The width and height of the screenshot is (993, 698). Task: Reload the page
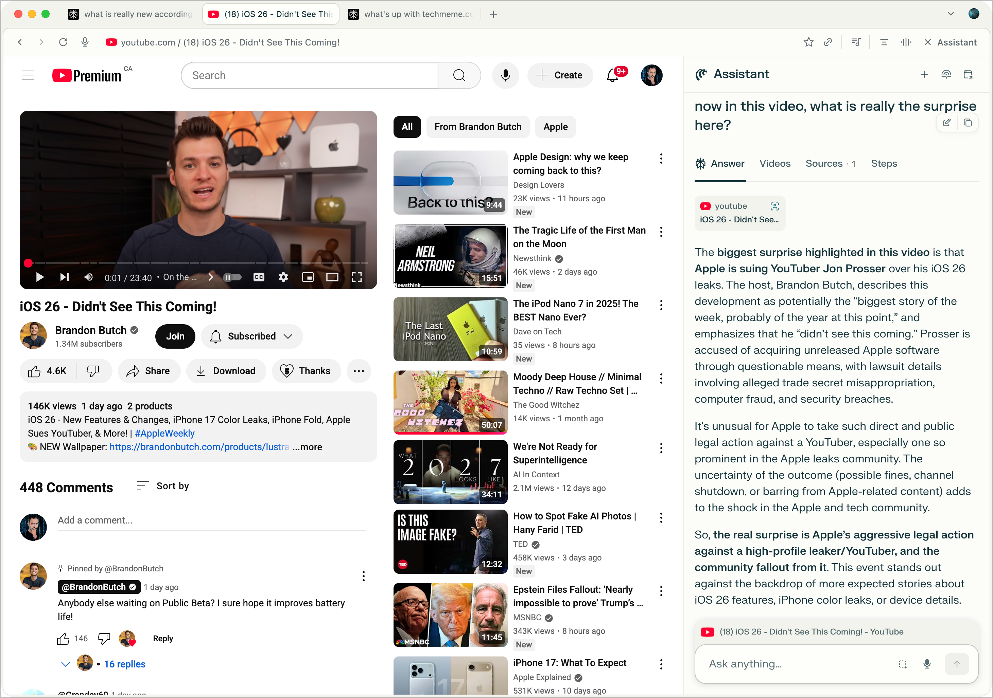(x=63, y=42)
